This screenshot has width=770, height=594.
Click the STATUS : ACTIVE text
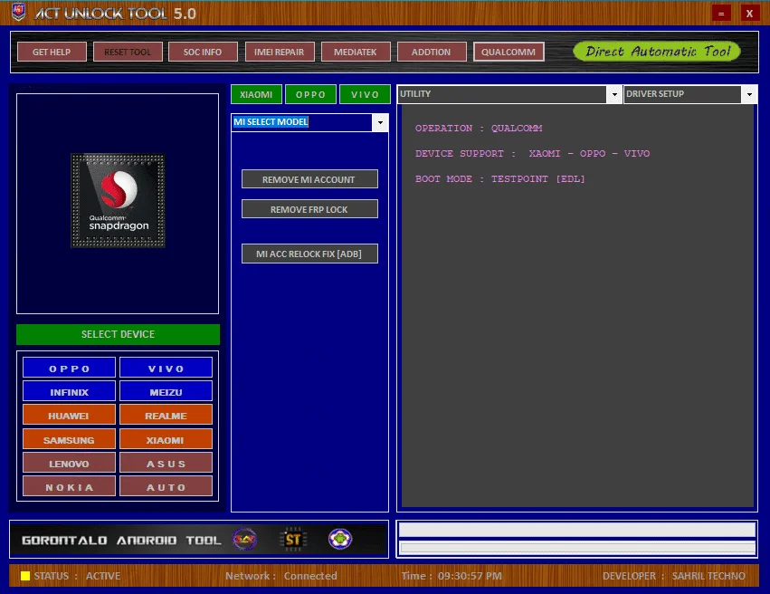tap(77, 576)
